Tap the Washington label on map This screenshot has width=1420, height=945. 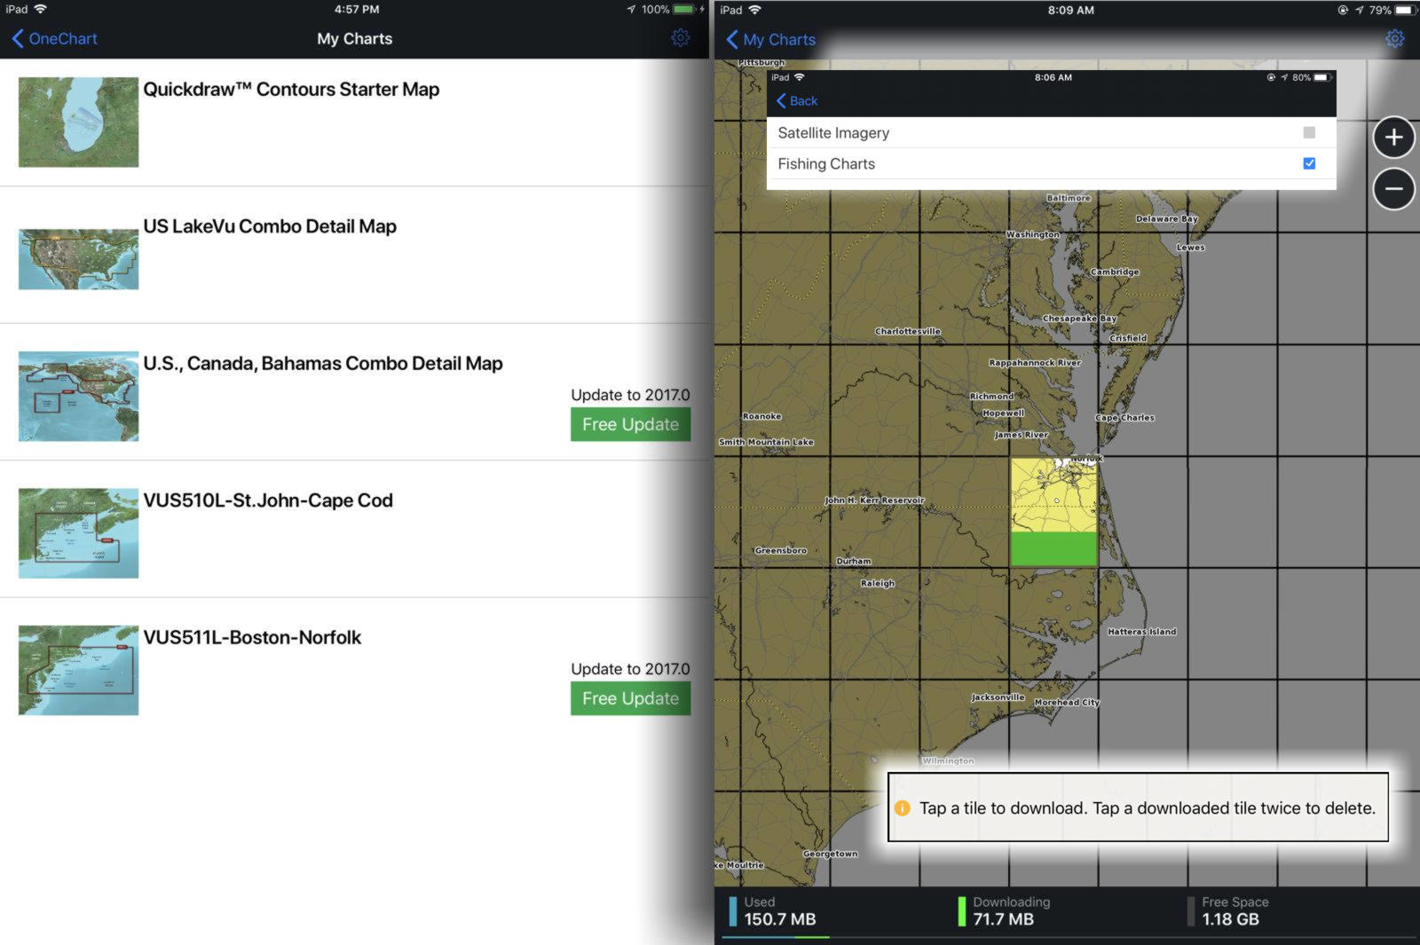[x=1032, y=234]
